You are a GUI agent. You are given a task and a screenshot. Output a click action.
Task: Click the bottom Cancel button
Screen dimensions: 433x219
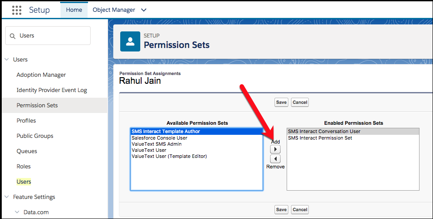[x=300, y=209]
